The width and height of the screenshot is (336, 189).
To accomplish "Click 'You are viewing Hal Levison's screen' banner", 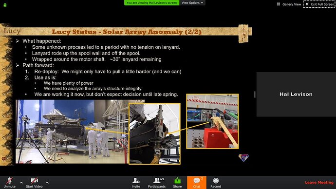I will [x=152, y=3].
